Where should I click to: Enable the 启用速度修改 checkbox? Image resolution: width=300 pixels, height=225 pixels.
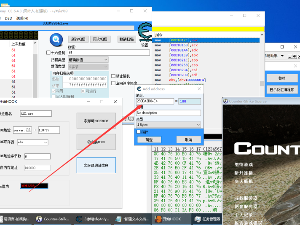tap(113, 83)
